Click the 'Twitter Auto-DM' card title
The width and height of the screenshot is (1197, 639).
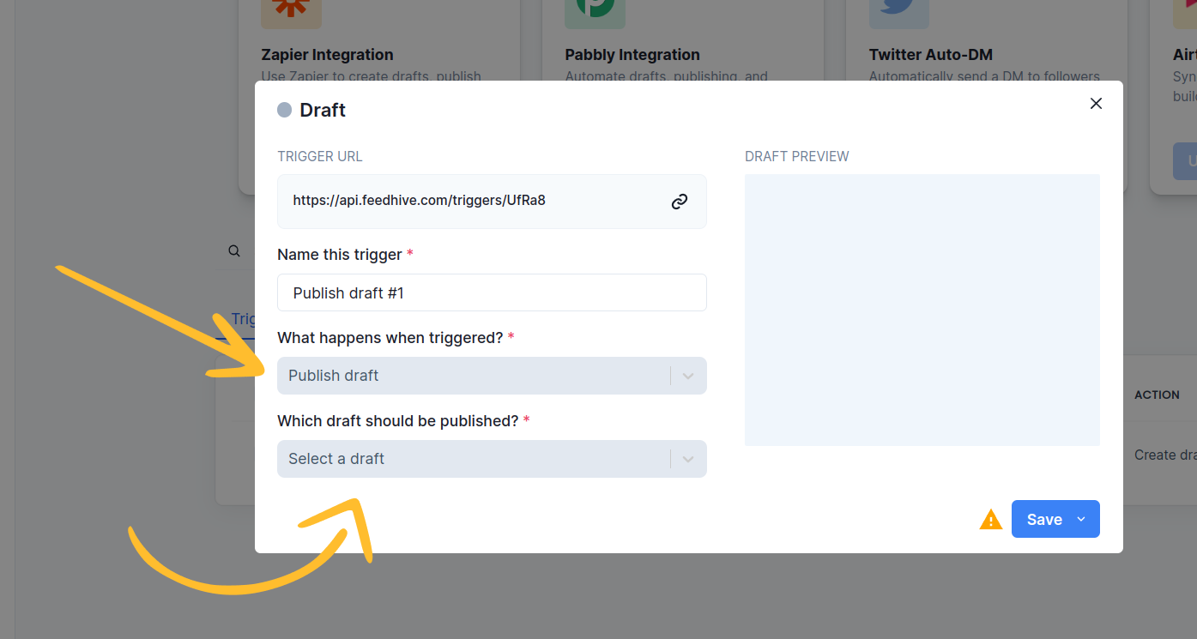coord(931,55)
